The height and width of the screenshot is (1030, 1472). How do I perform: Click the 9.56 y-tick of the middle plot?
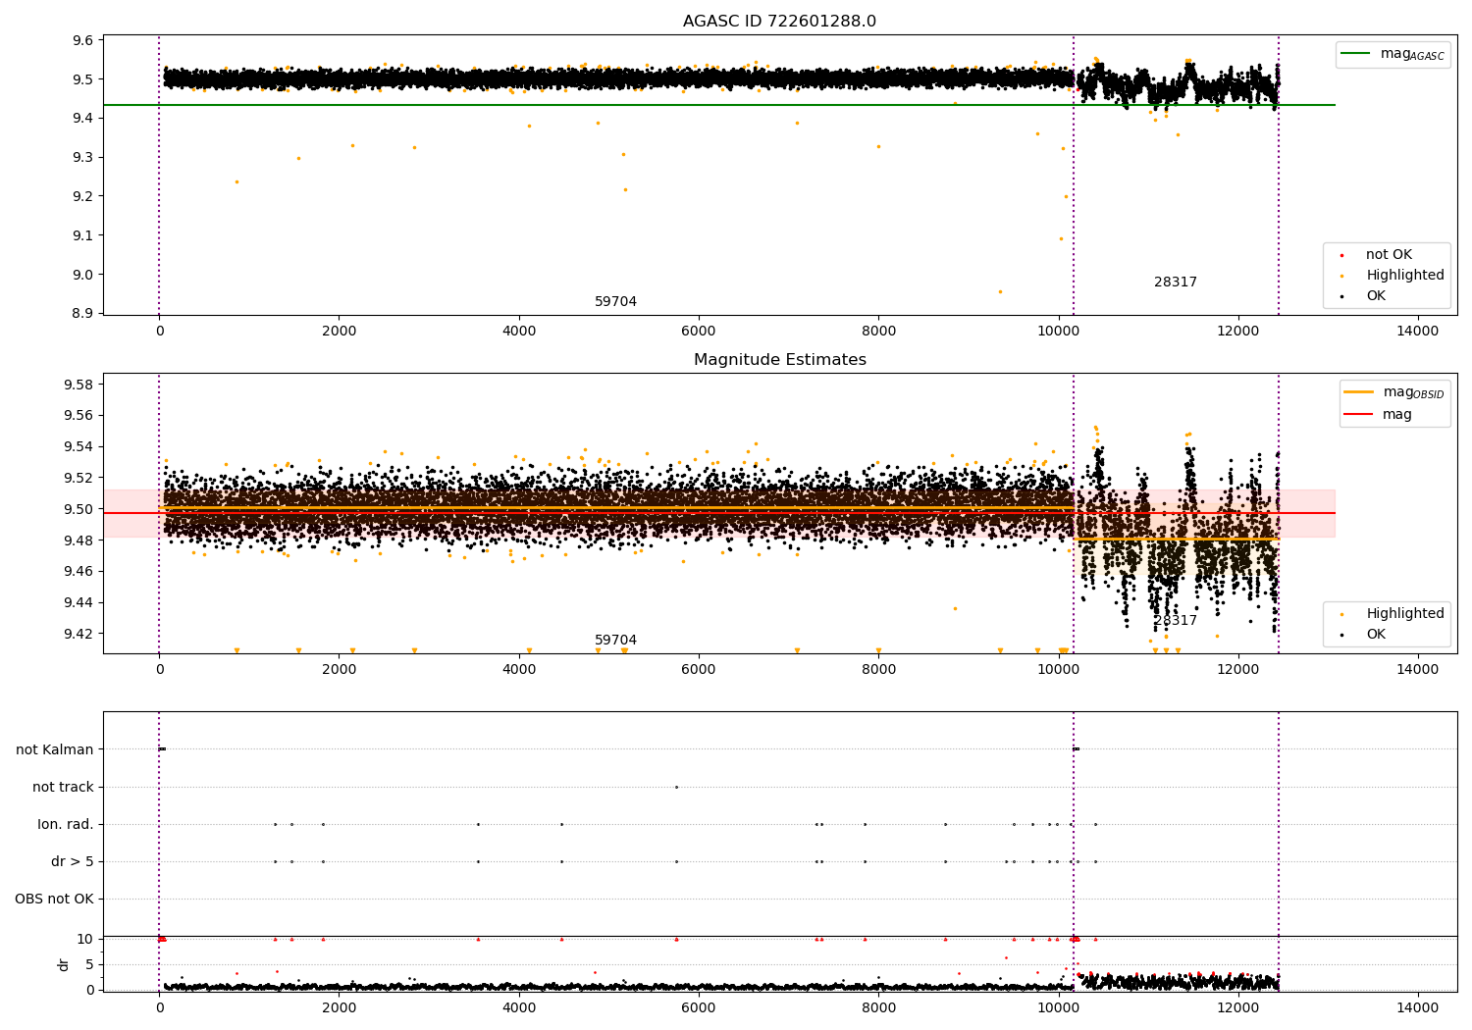tap(79, 416)
